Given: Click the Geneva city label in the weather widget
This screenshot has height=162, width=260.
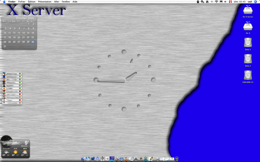Looking at the screenshot, I should [24, 146].
